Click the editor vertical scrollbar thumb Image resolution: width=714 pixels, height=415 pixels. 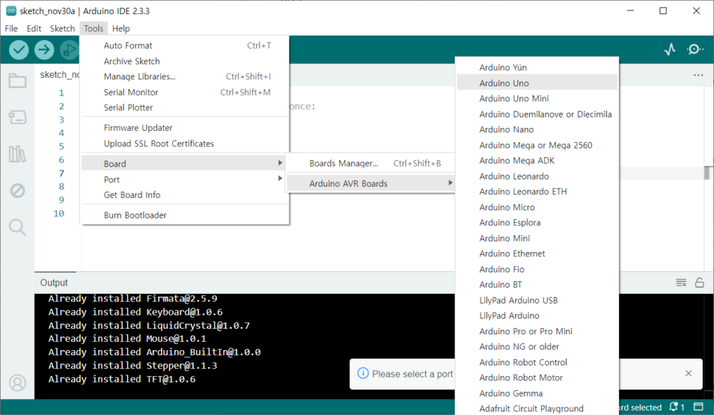[x=706, y=173]
